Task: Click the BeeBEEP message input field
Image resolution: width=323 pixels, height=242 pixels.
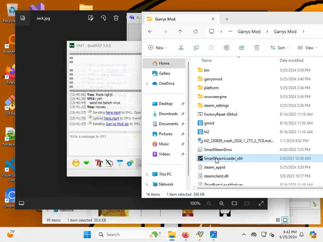Action: point(105,144)
